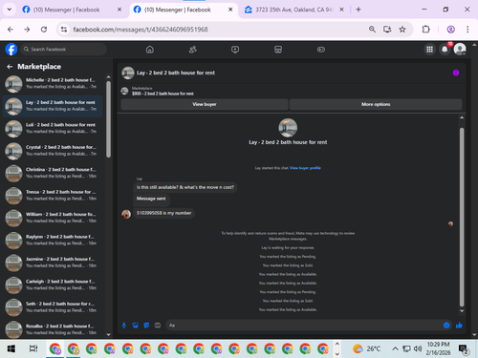Open the emoji picker in message box
478x358 pixels.
446,326
